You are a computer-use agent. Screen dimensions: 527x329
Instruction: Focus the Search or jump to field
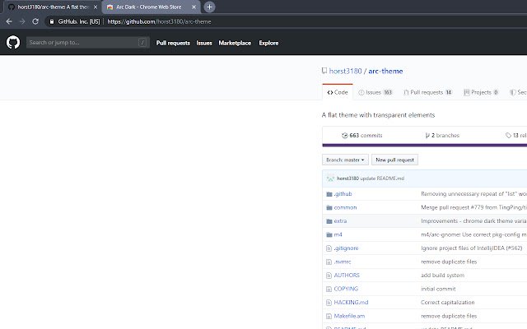point(88,43)
